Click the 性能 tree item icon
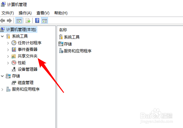Screen dimensions: 183x128 (14, 63)
